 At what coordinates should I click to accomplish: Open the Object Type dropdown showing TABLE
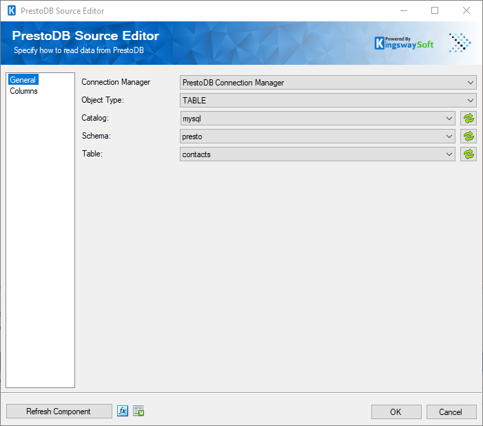(x=328, y=101)
